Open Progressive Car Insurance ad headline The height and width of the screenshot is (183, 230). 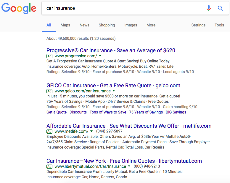point(111,51)
